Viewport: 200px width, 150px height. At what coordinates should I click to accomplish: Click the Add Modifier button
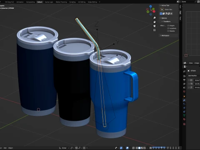coord(194,75)
